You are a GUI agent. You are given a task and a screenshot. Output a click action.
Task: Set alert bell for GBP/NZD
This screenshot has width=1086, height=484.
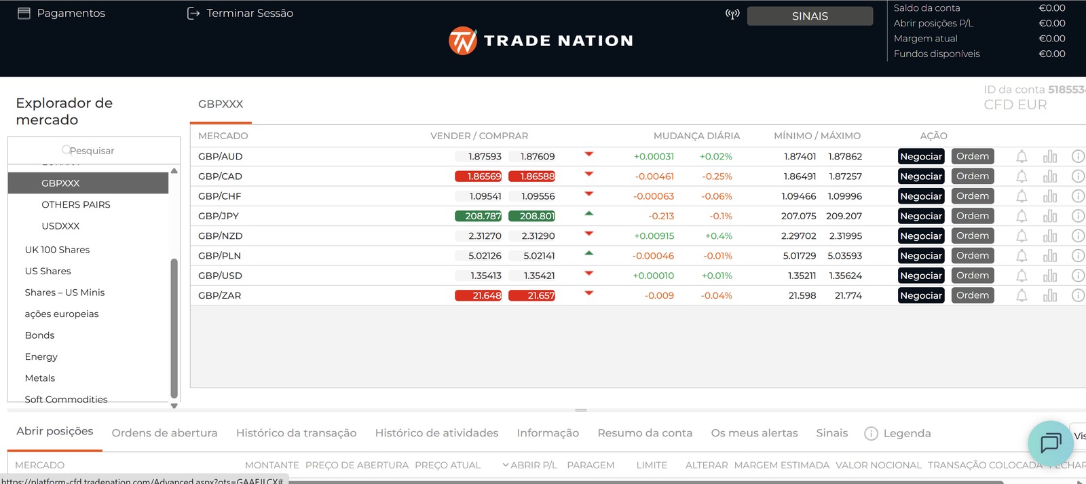coord(1022,236)
